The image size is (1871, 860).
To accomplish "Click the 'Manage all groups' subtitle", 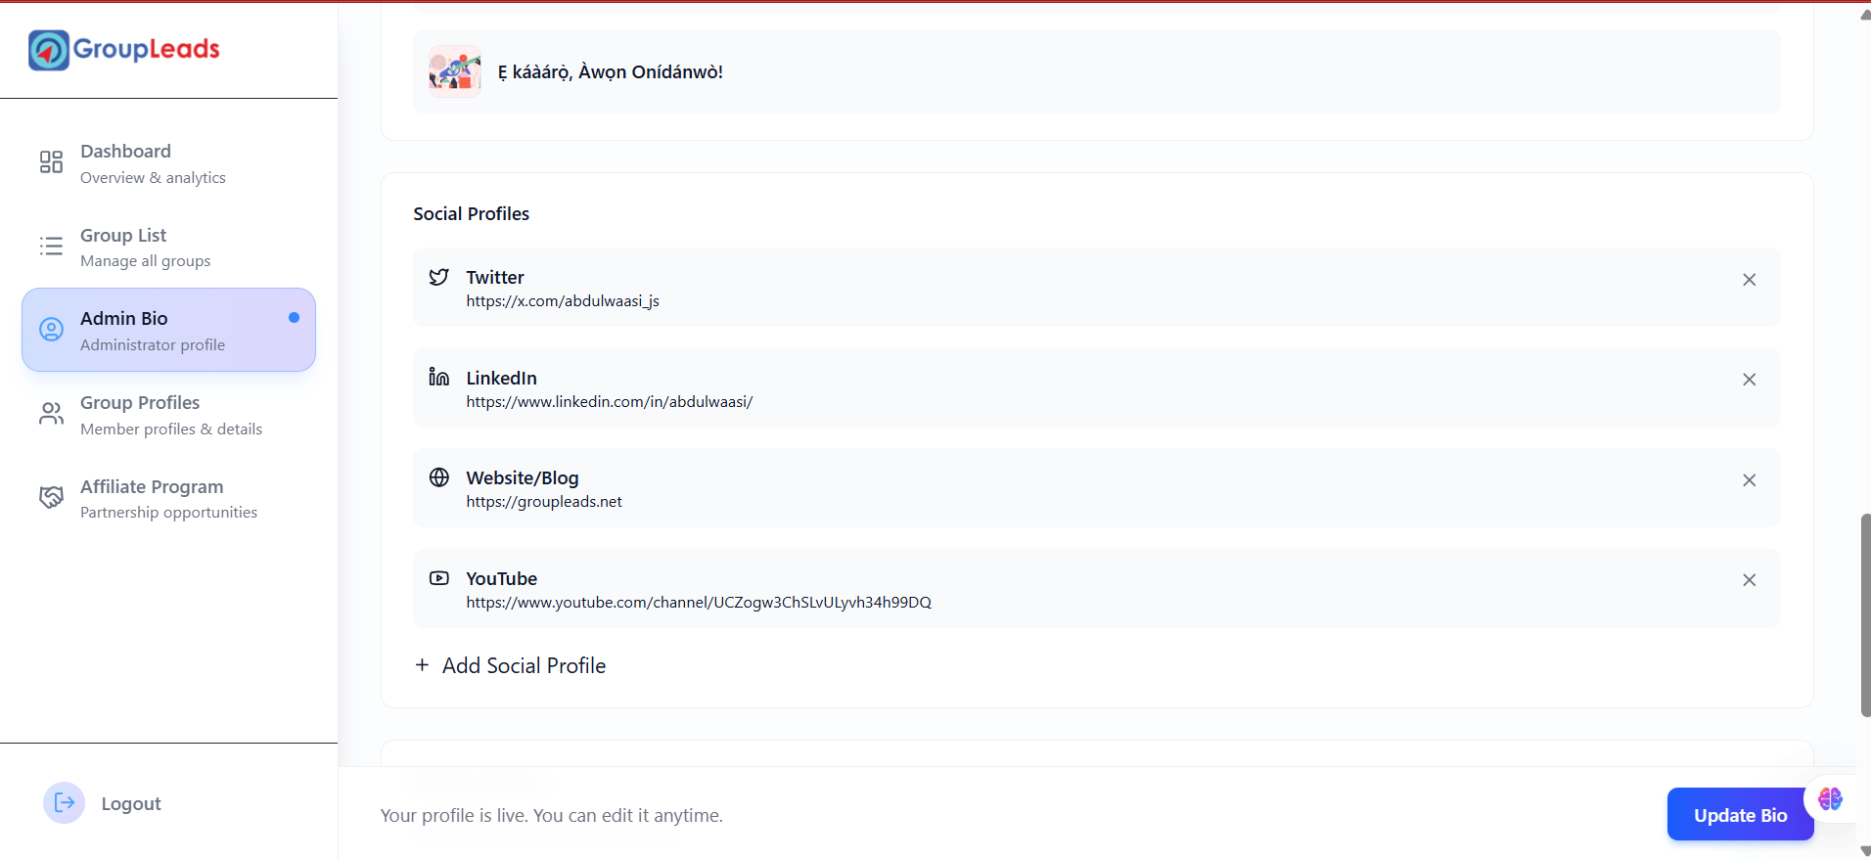I will [145, 261].
